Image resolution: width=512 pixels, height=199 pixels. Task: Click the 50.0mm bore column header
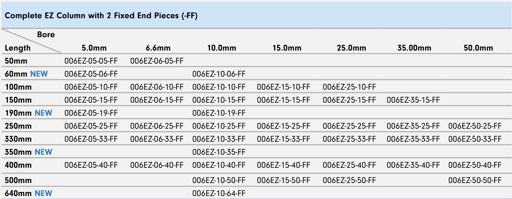pyautogui.click(x=478, y=48)
